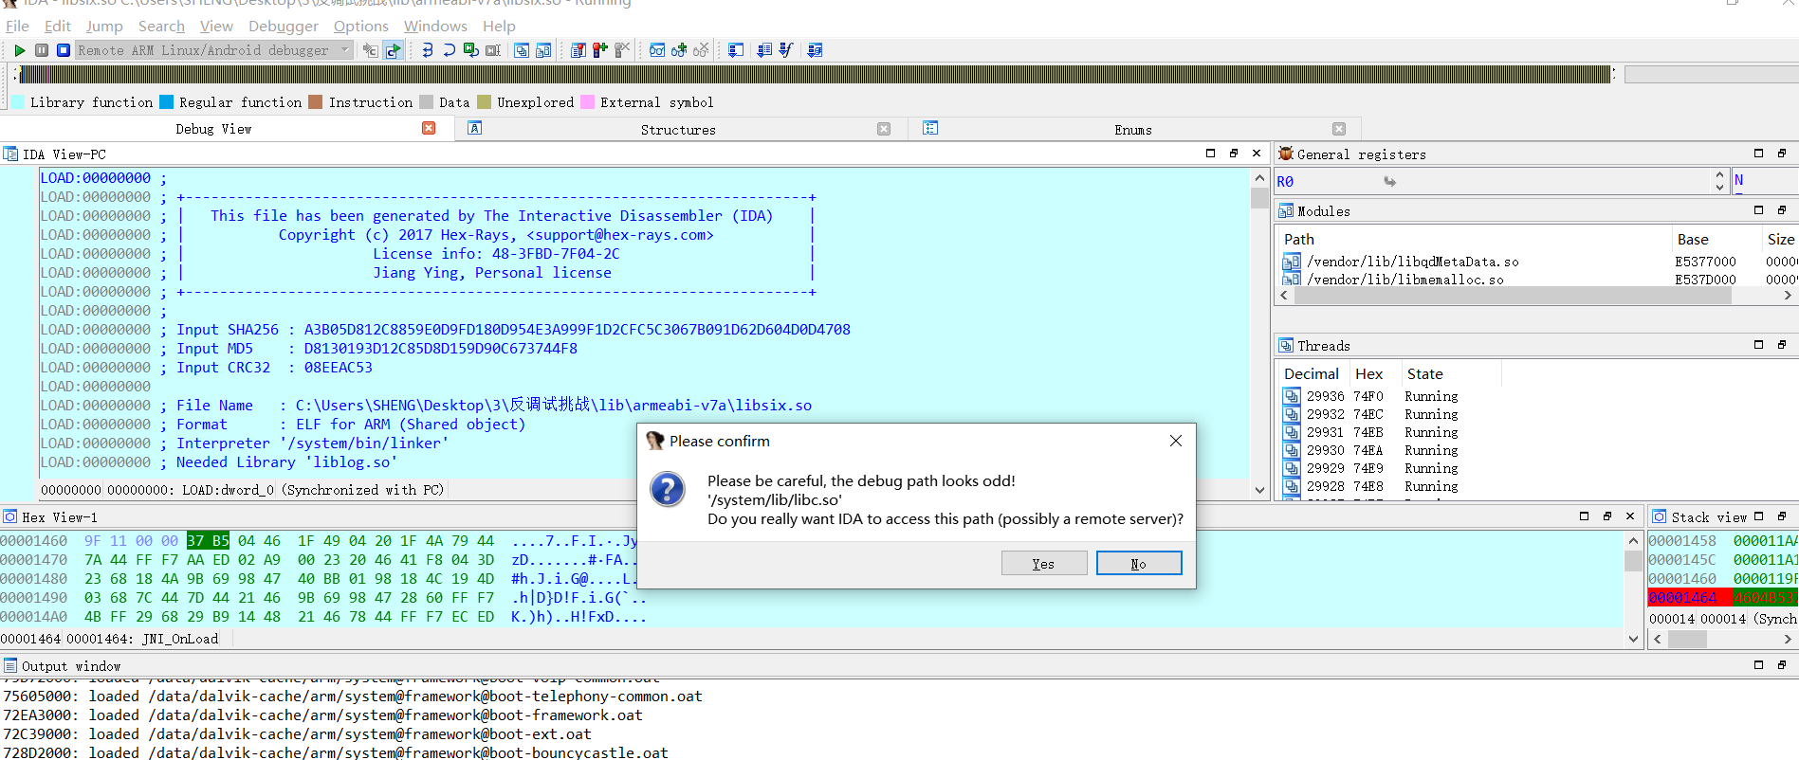The width and height of the screenshot is (1799, 760).
Task: Open the breakpoint list toolbar icon
Action: pyautogui.click(x=578, y=50)
